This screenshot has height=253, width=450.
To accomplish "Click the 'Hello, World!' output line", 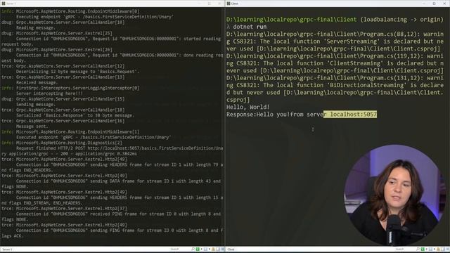I will 248,108.
